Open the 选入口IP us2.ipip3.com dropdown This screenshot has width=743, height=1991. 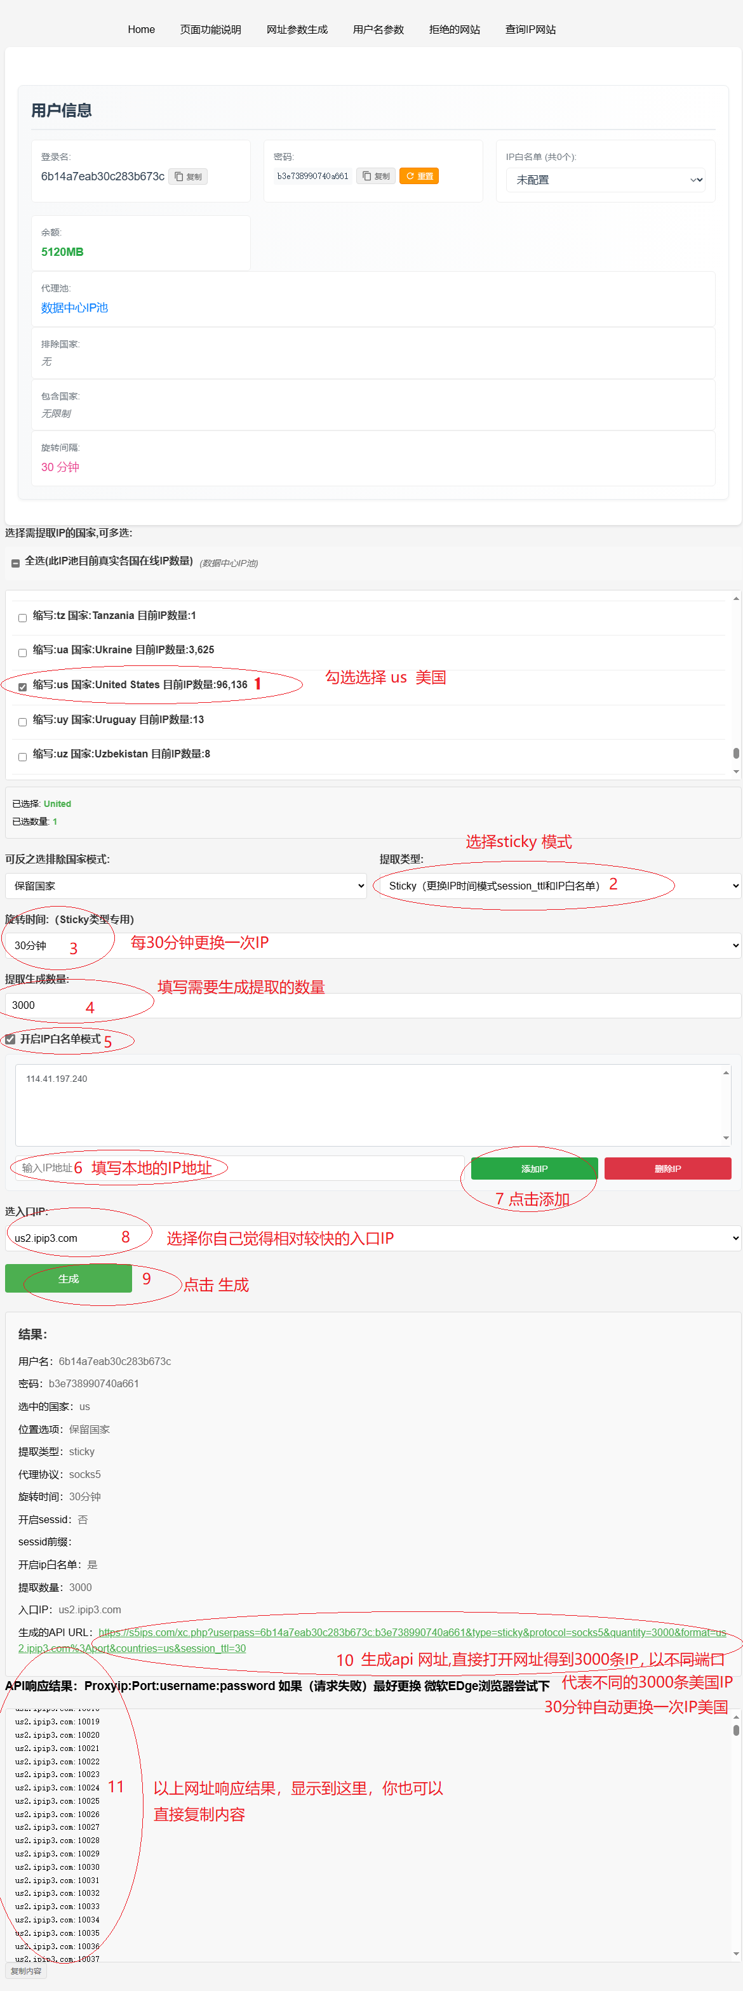(371, 1237)
